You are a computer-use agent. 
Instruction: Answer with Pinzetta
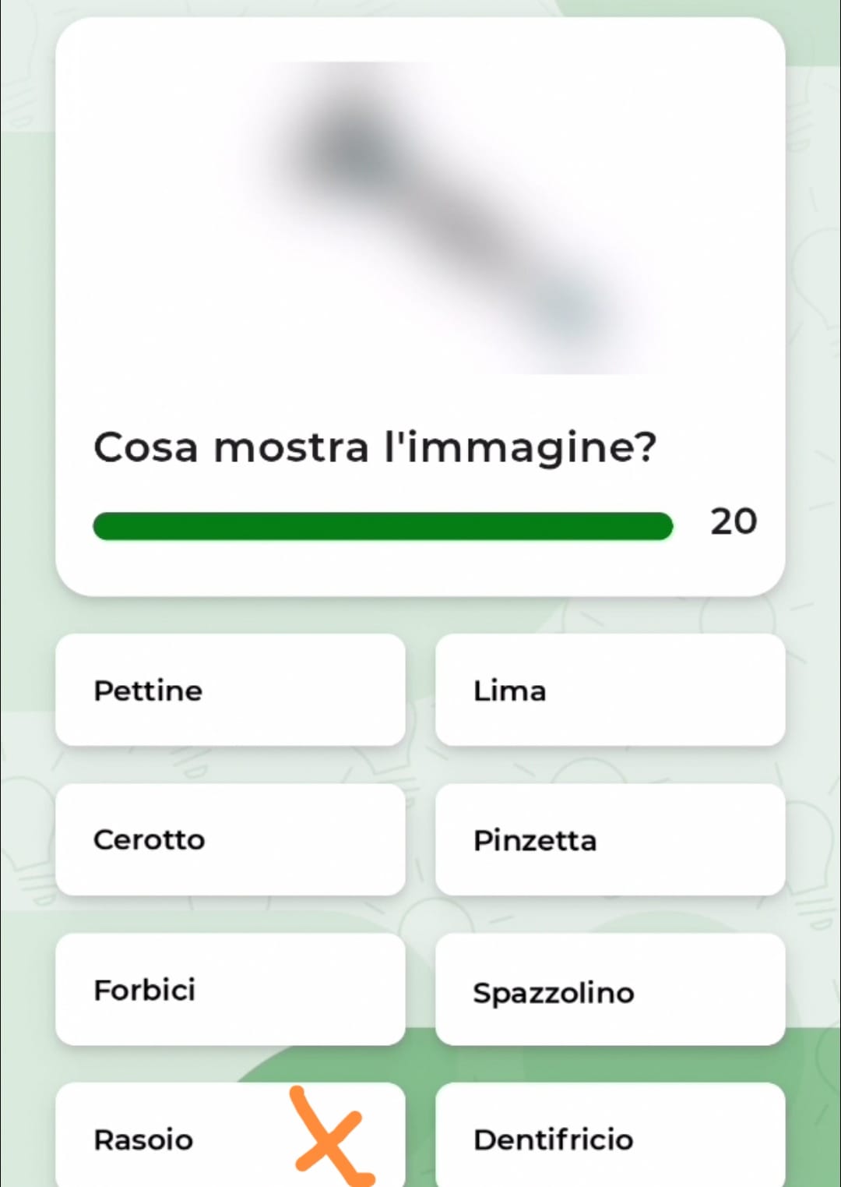tap(610, 839)
